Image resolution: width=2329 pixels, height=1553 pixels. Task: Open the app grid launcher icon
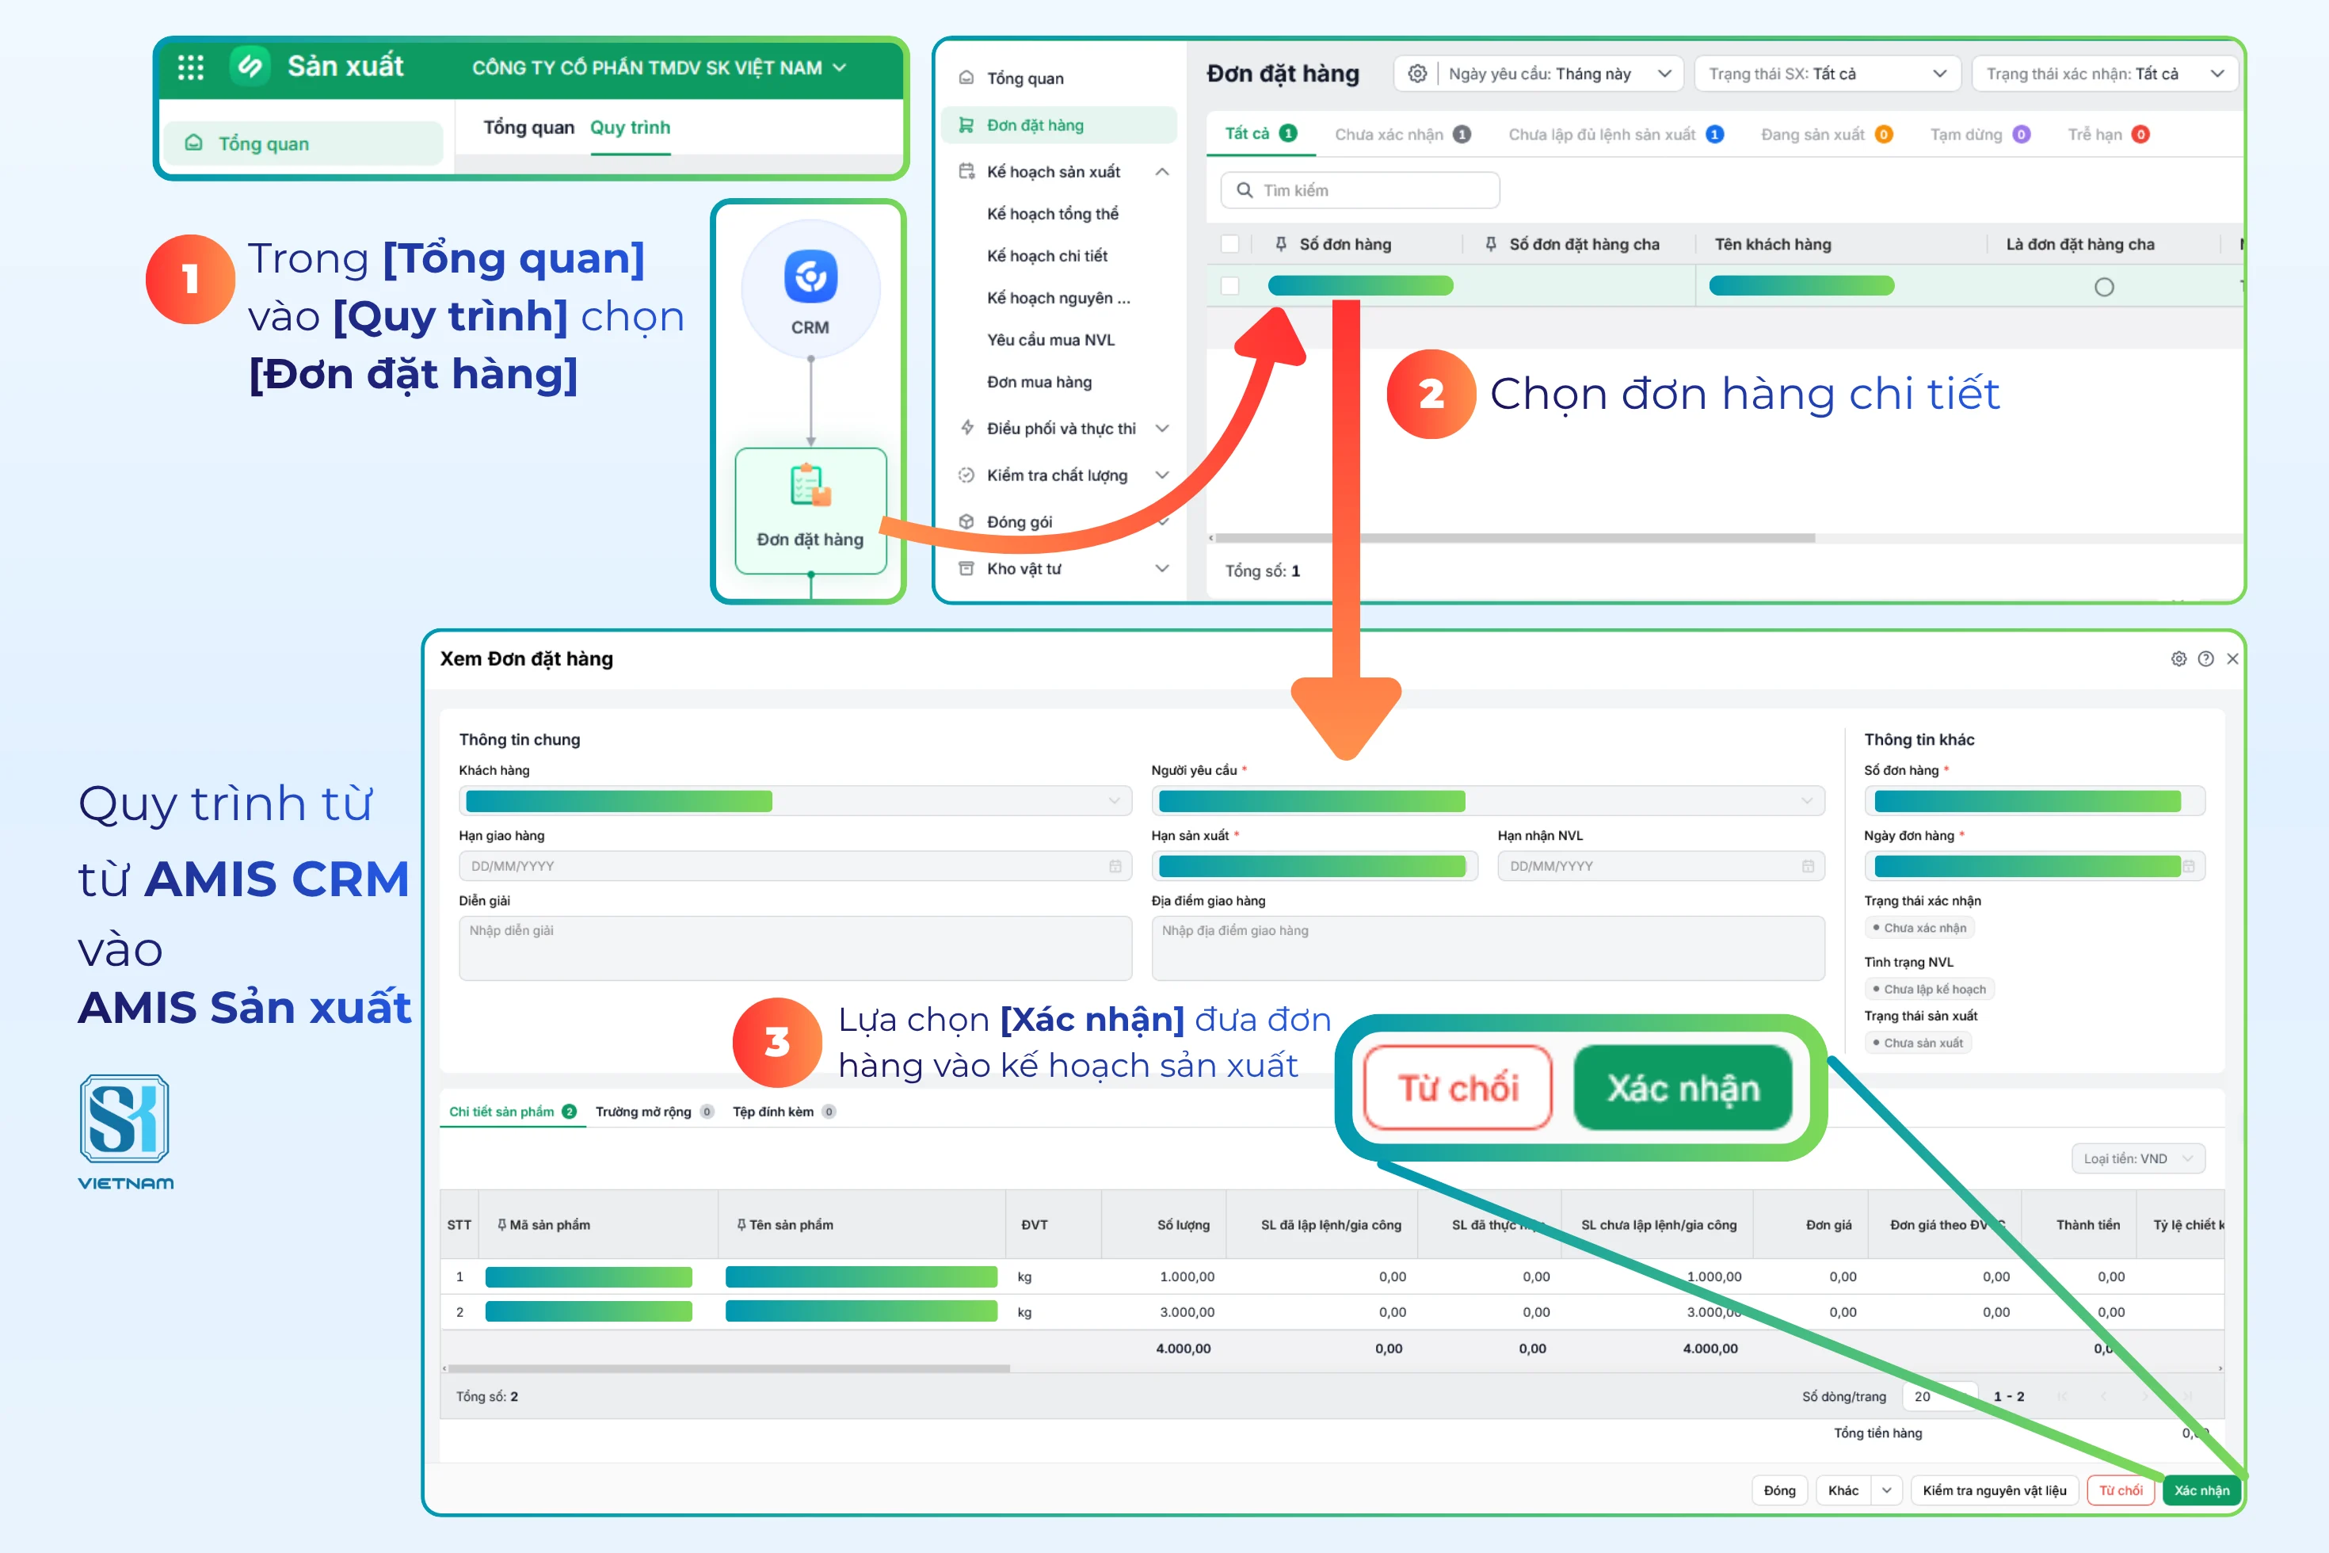190,67
